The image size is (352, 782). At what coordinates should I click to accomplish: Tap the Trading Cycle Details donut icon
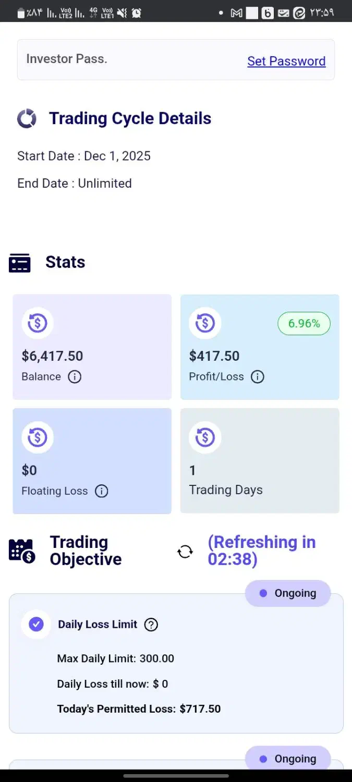[27, 118]
